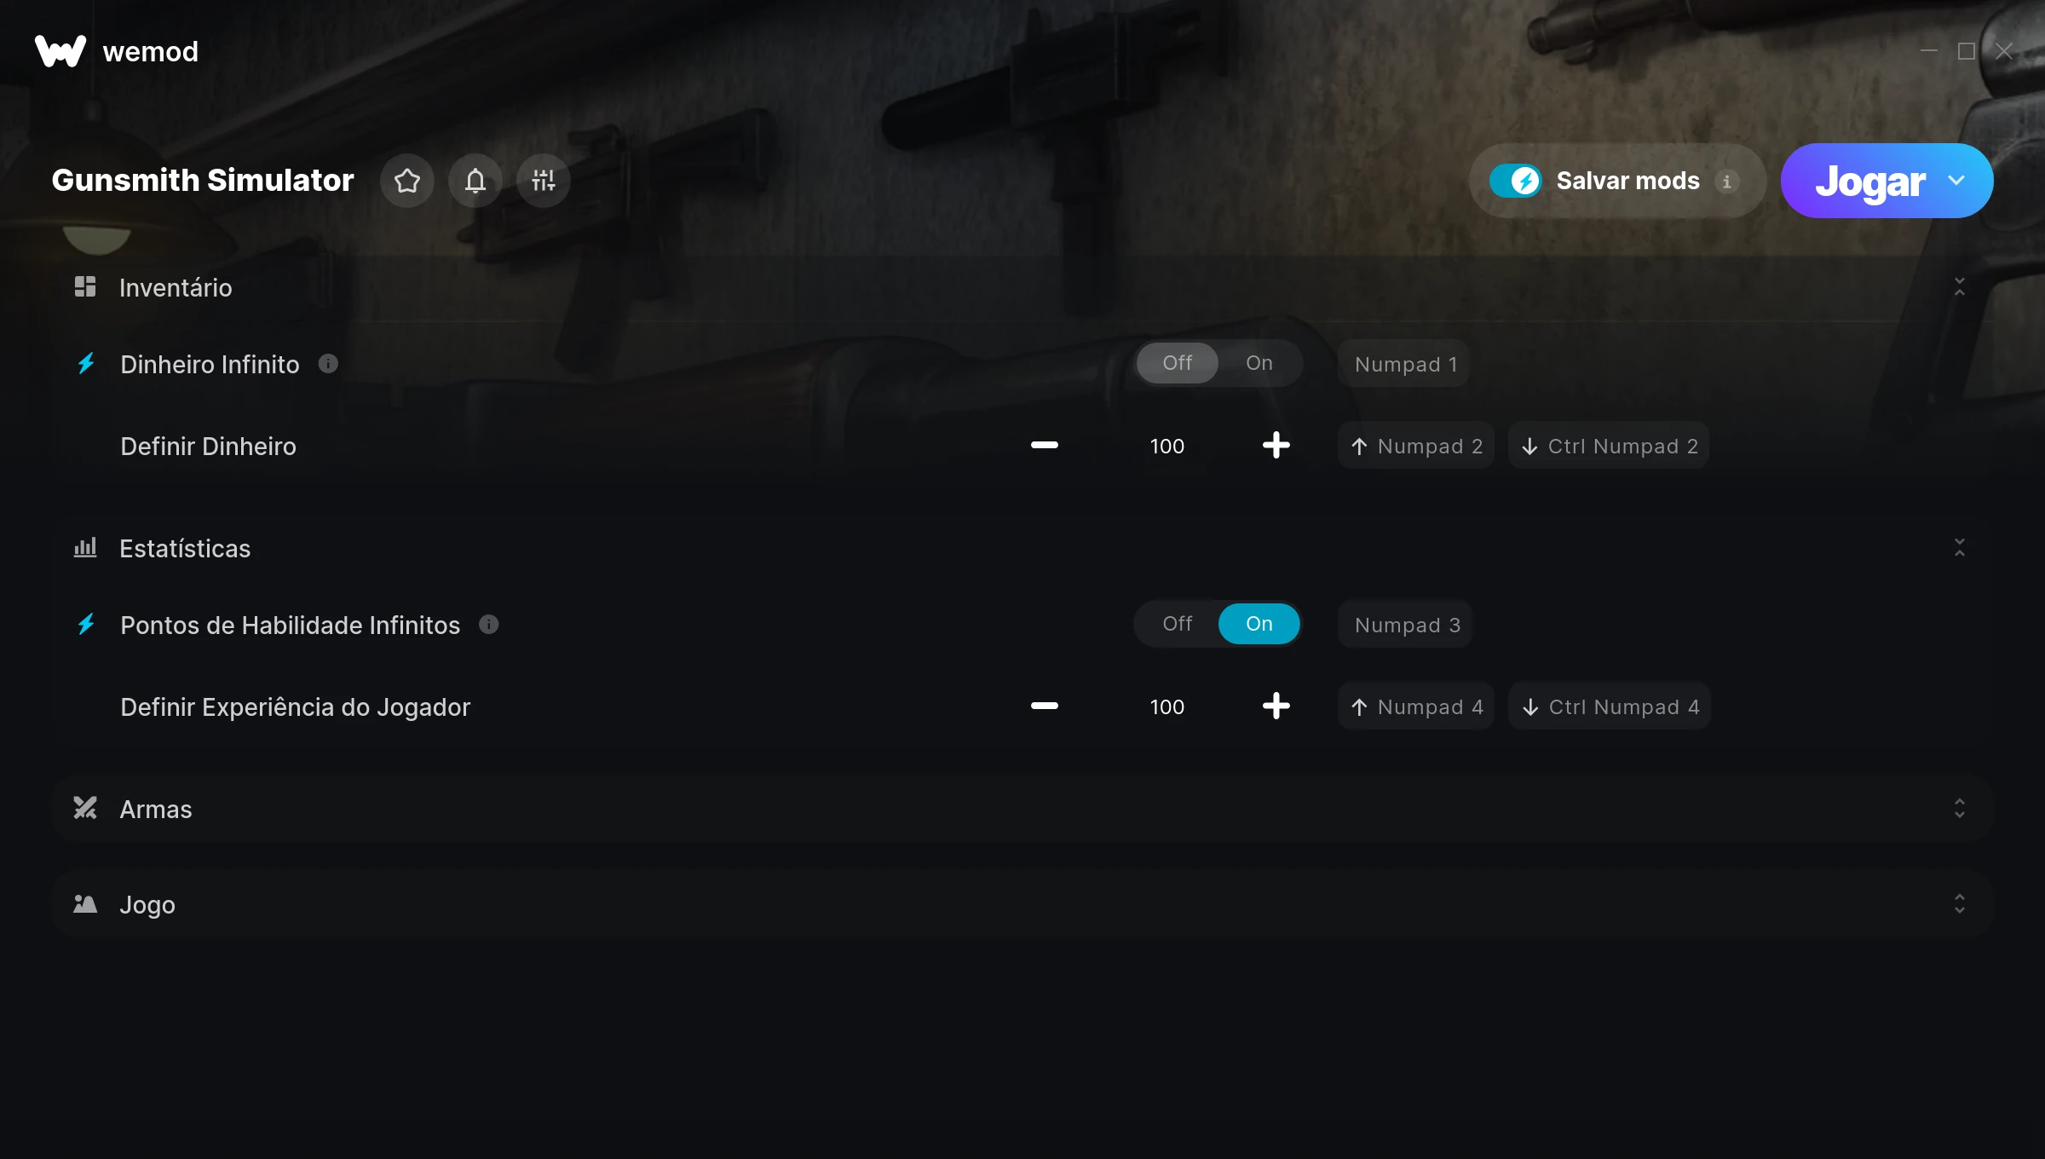Toggle the Salvar mods switch
This screenshot has height=1159, width=2045.
[x=1515, y=181]
